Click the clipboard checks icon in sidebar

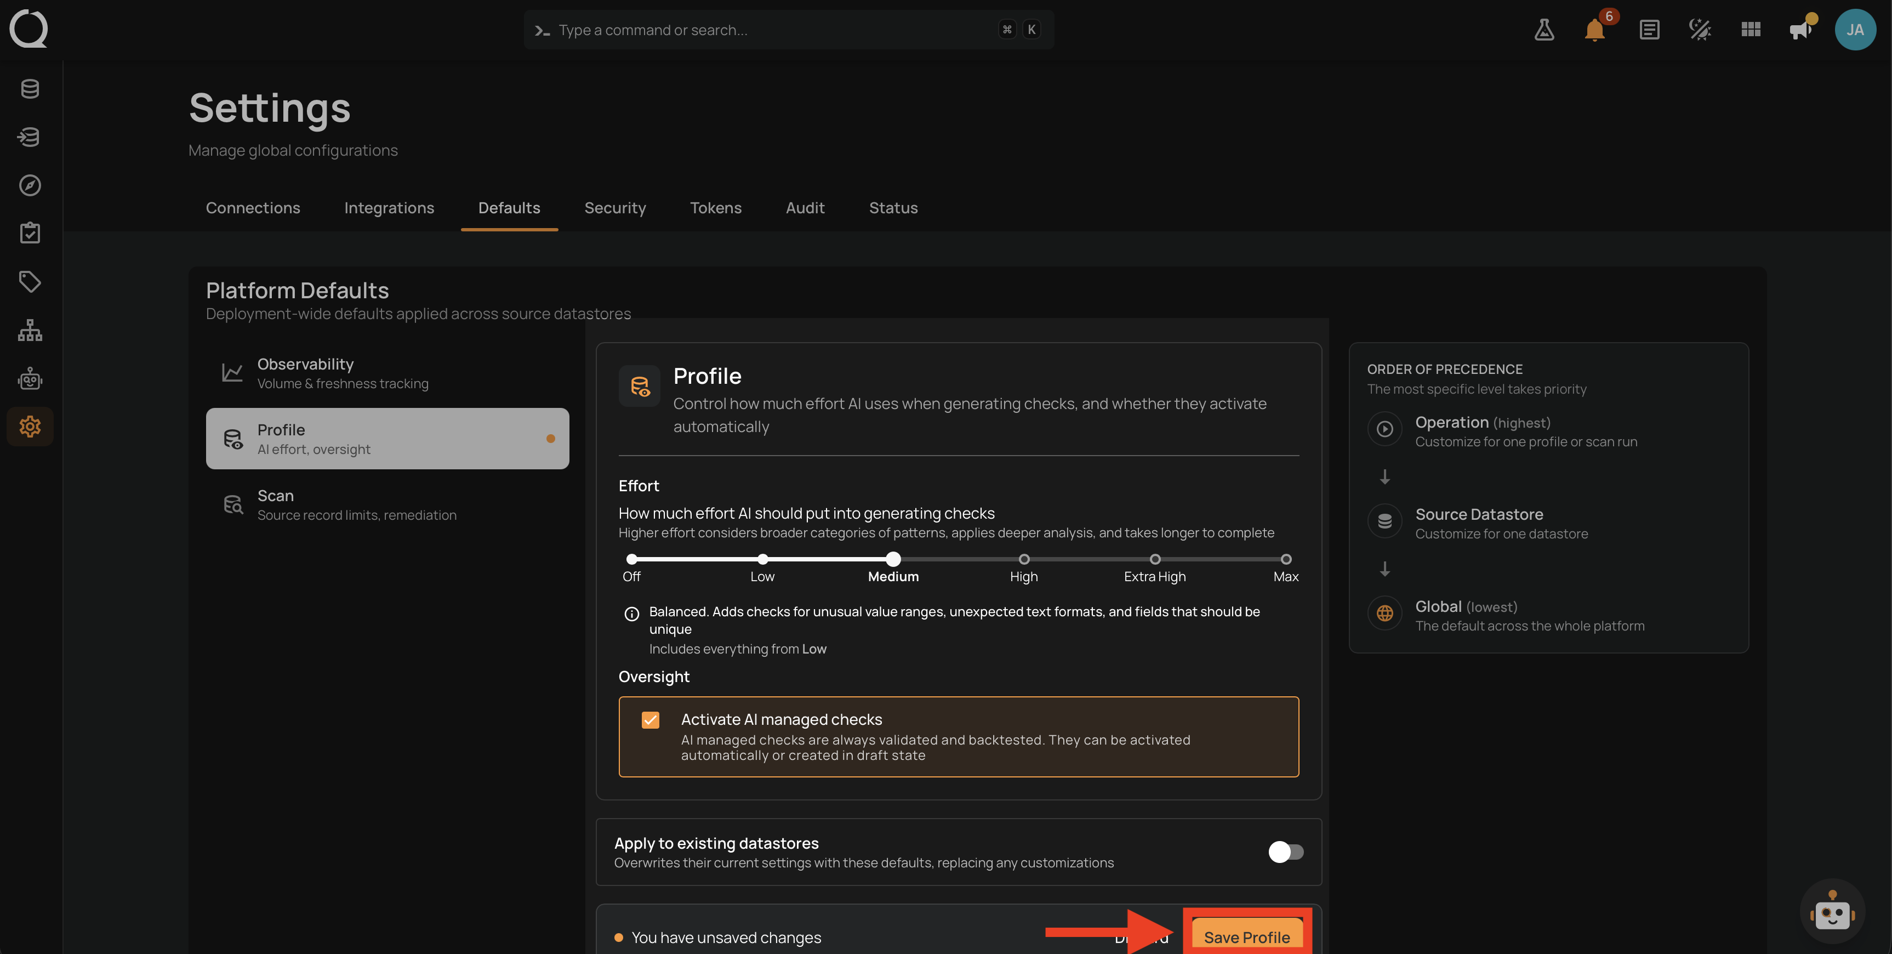click(x=30, y=233)
